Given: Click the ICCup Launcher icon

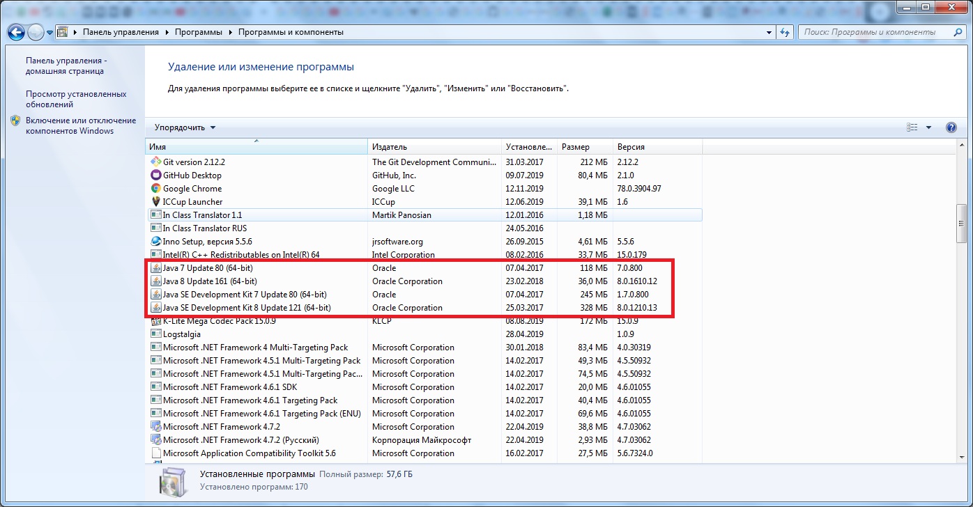Looking at the screenshot, I should [x=156, y=201].
